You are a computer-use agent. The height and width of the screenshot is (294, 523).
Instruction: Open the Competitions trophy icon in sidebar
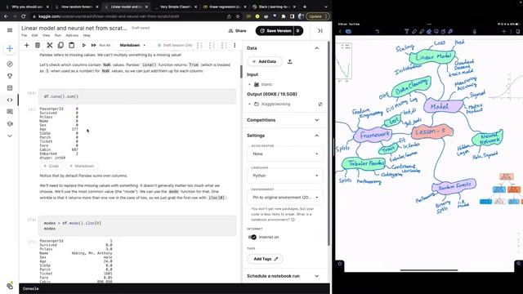(x=10, y=76)
